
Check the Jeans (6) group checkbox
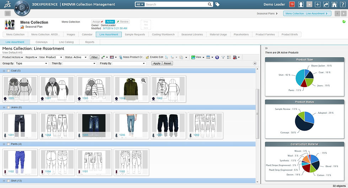(8, 107)
